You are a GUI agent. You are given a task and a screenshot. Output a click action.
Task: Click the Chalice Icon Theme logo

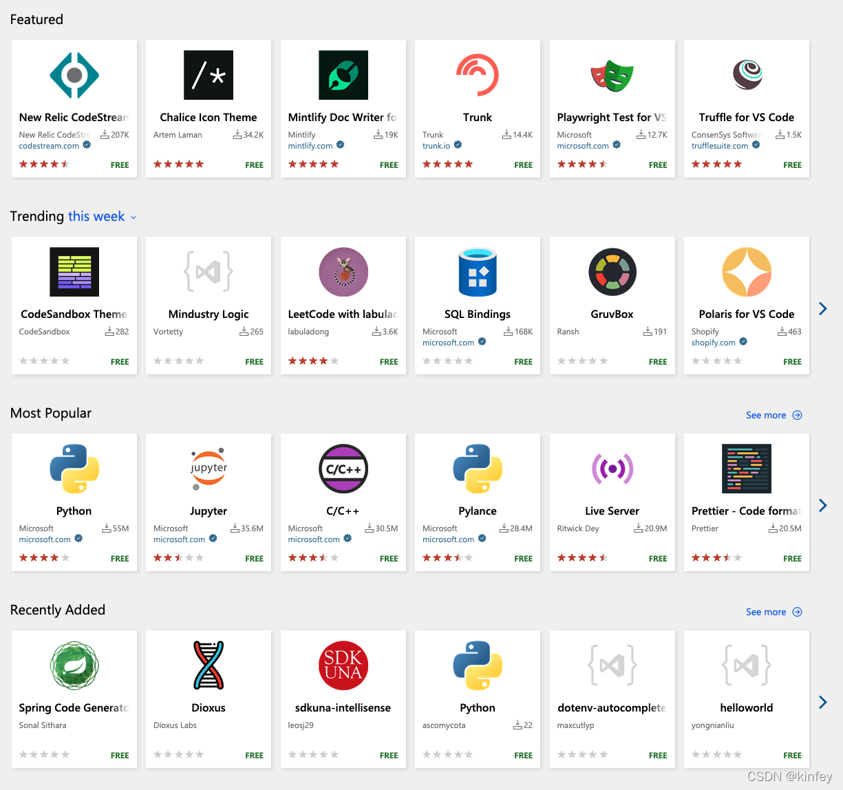[x=209, y=75]
